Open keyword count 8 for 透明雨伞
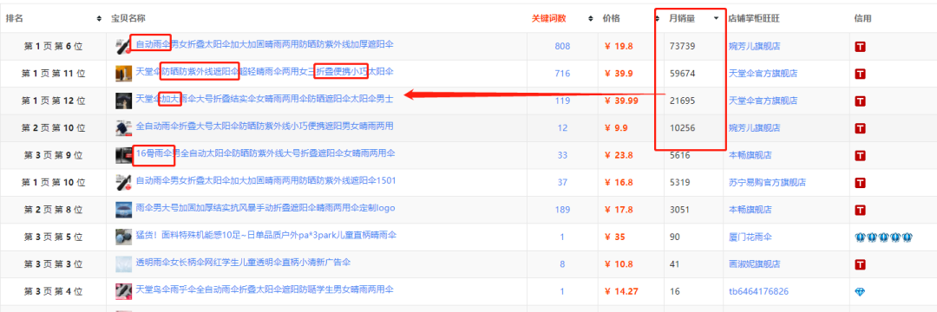937x312 pixels. 562,263
